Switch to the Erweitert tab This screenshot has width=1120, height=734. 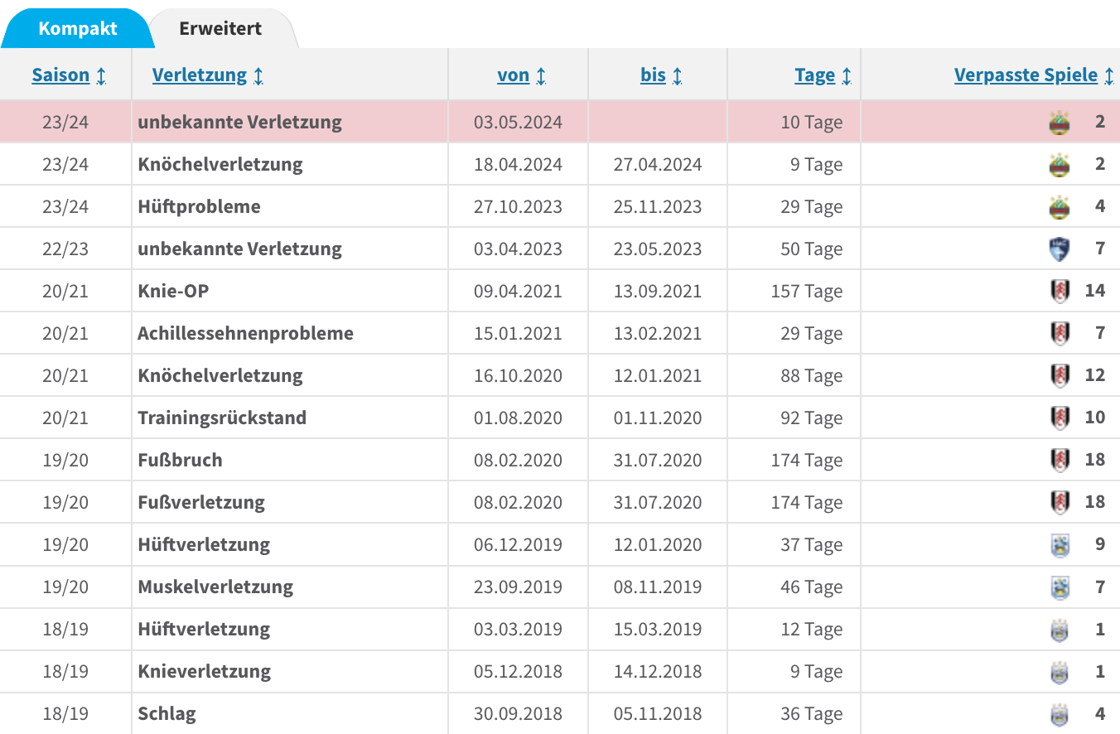[220, 28]
